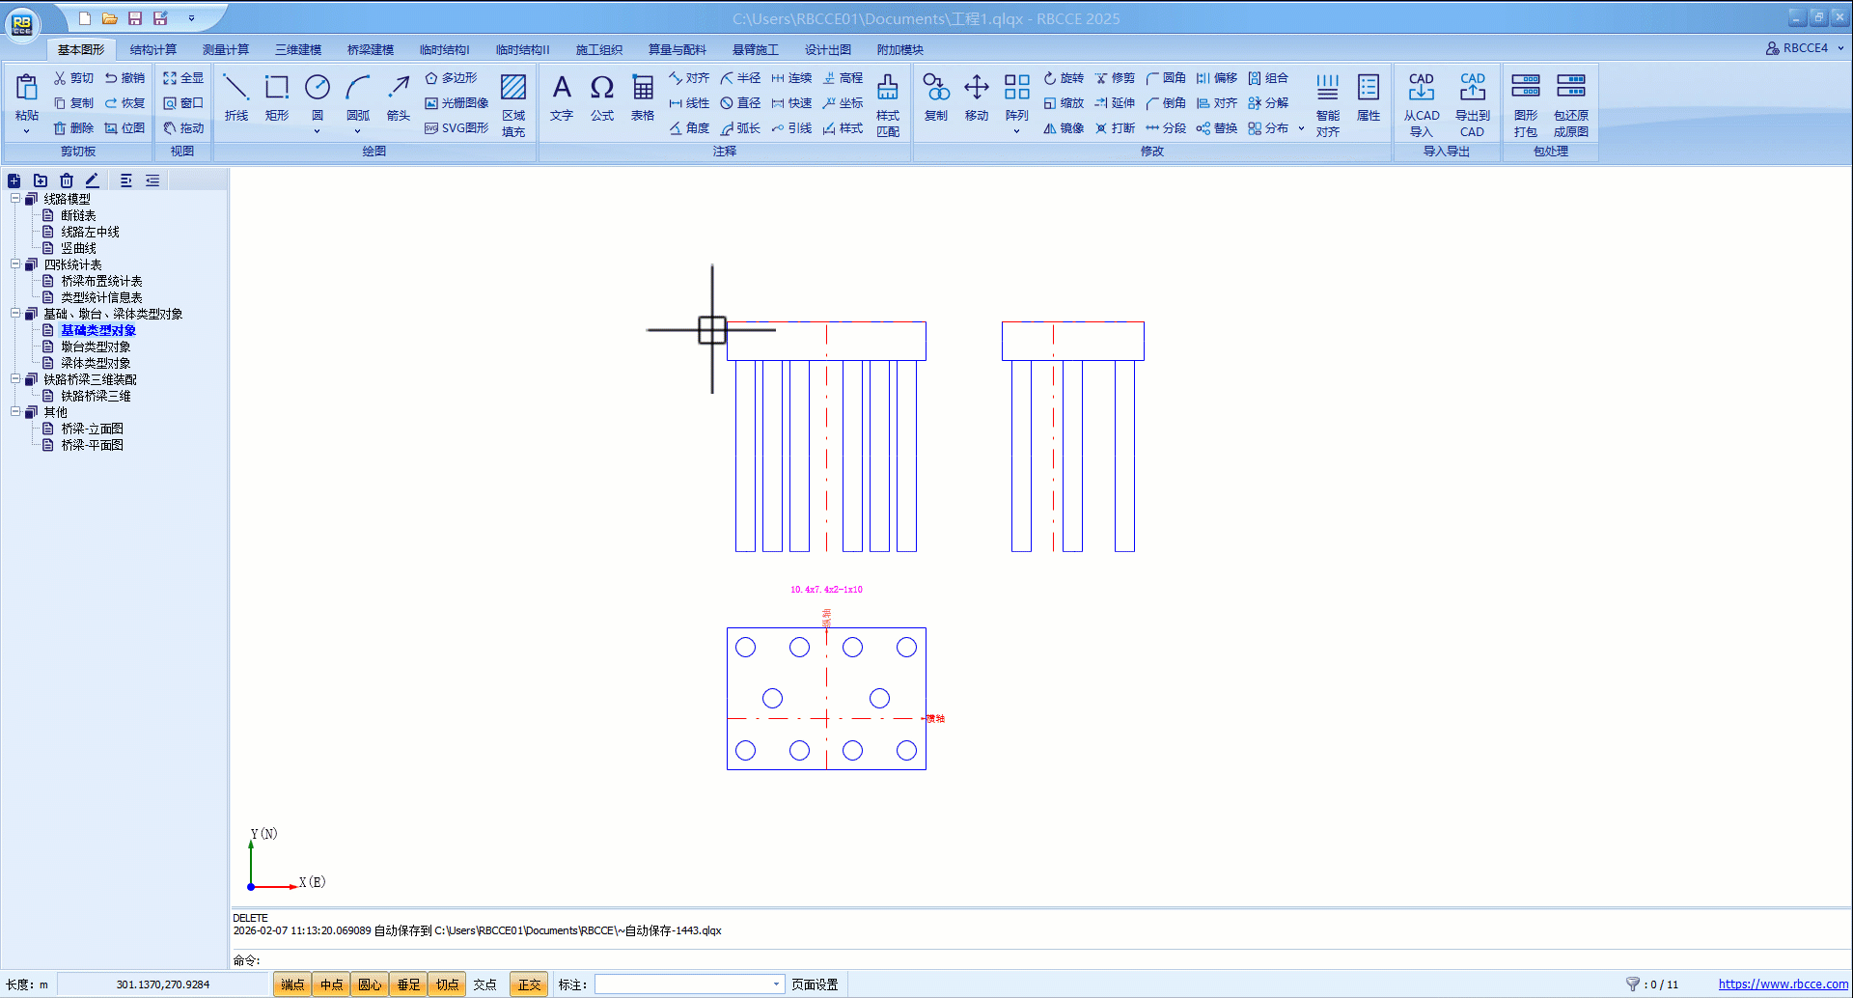Toggle 圆心 center snap mode
The height and width of the screenshot is (998, 1853).
pyautogui.click(x=370, y=984)
